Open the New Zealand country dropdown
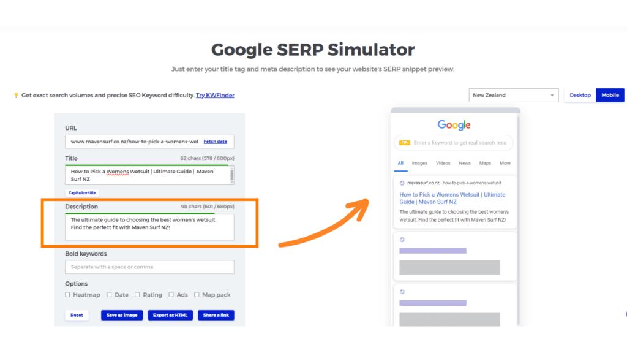Viewport: 627px width, 353px height. tap(514, 95)
